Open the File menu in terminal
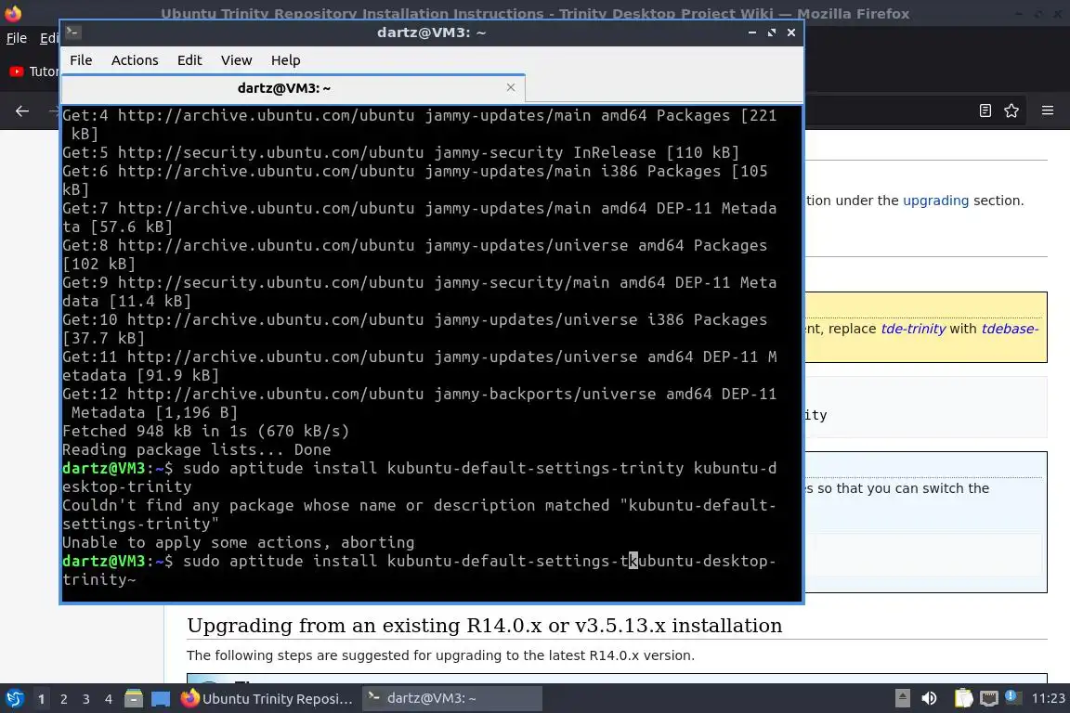1070x713 pixels. (81, 60)
